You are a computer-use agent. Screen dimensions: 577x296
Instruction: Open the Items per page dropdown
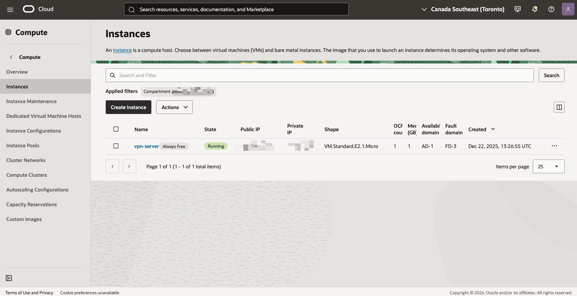point(549,167)
